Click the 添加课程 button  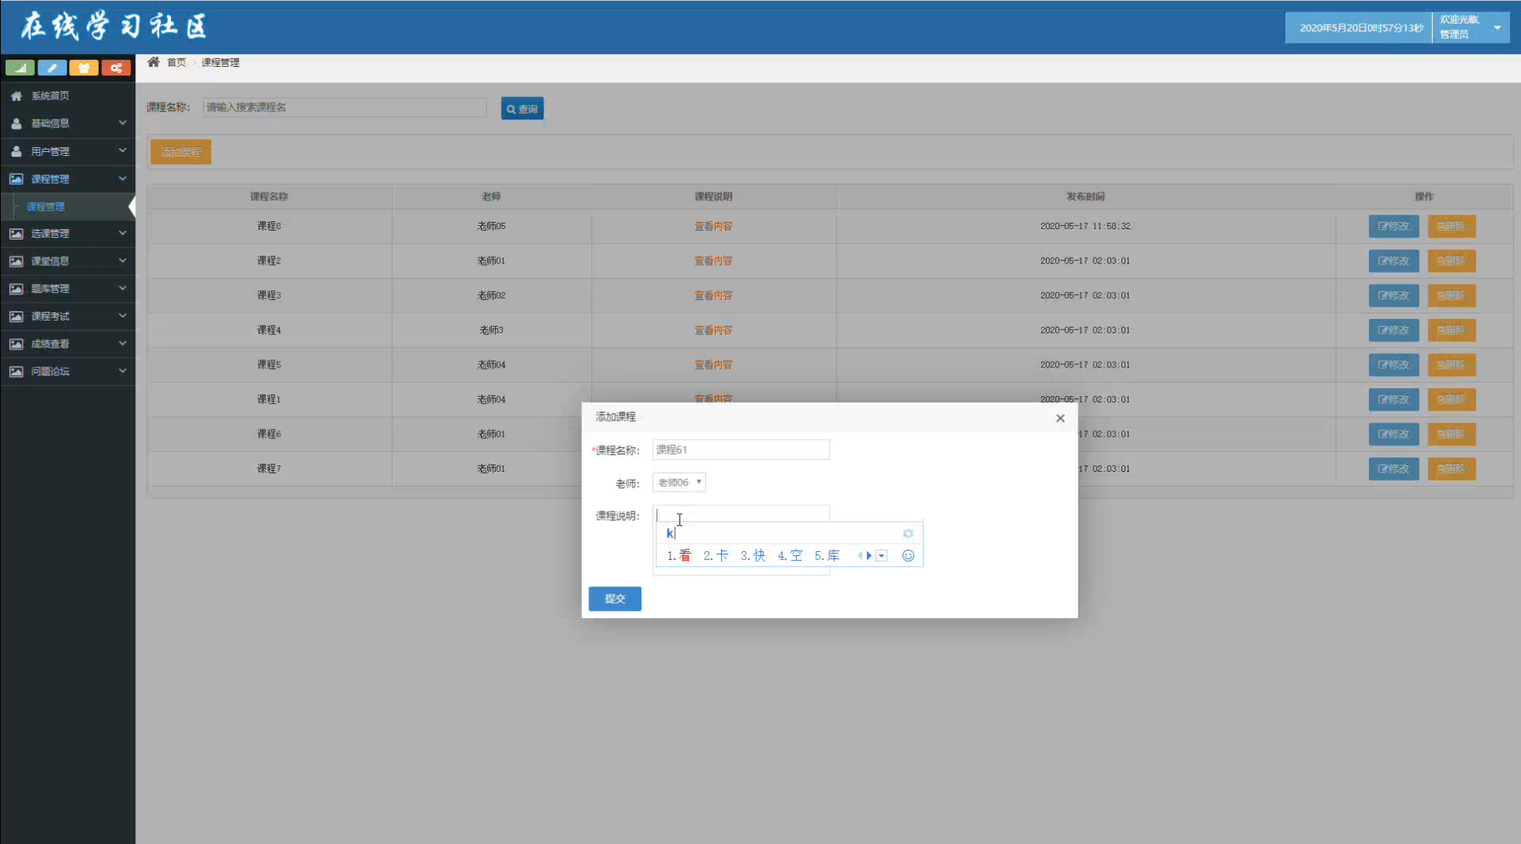click(181, 152)
